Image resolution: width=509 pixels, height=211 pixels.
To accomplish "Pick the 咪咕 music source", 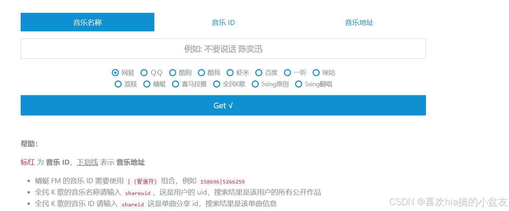I will coord(316,73).
